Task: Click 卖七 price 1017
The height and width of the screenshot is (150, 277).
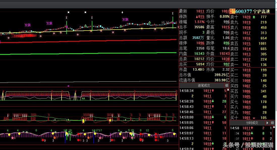Action: coord(246,33)
